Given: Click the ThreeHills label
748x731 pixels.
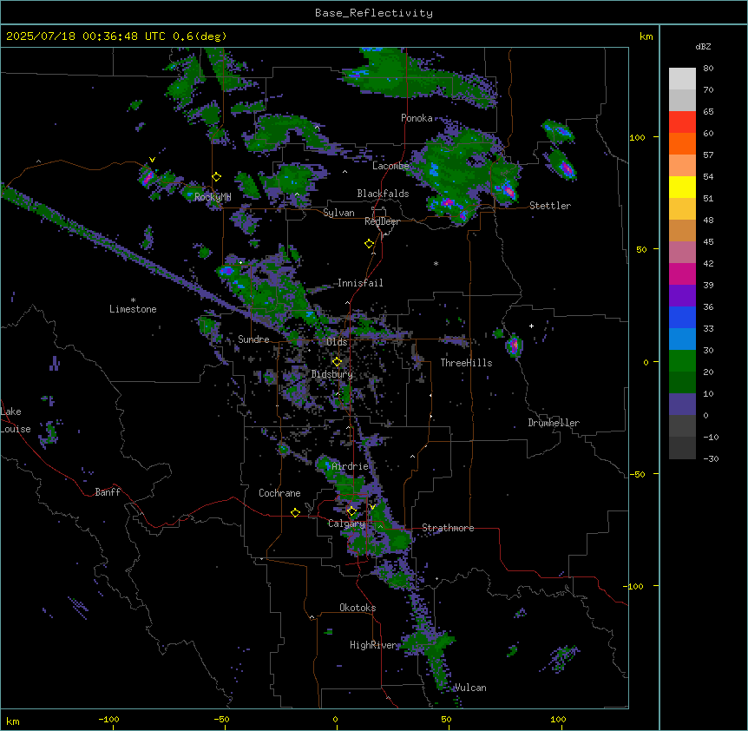Looking at the screenshot, I should click(466, 363).
